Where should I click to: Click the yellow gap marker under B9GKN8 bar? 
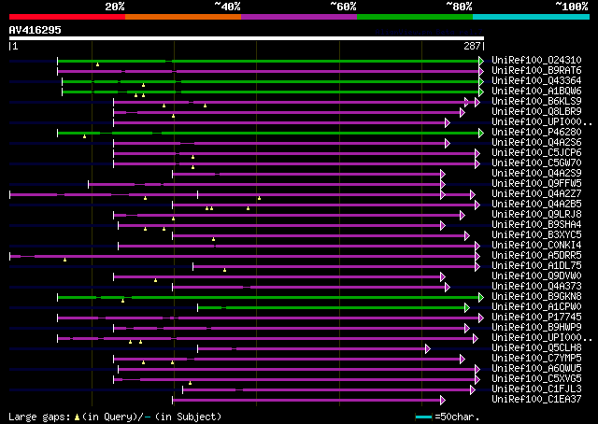pos(122,301)
